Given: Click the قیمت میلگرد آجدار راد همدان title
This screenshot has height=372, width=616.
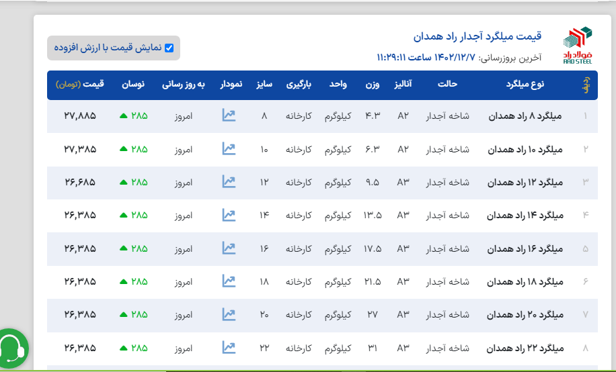Looking at the screenshot, I should click(477, 36).
